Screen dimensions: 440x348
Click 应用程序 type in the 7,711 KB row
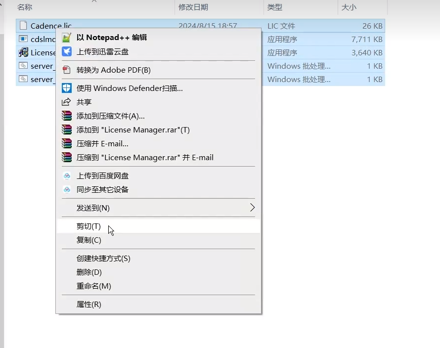pyautogui.click(x=282, y=39)
